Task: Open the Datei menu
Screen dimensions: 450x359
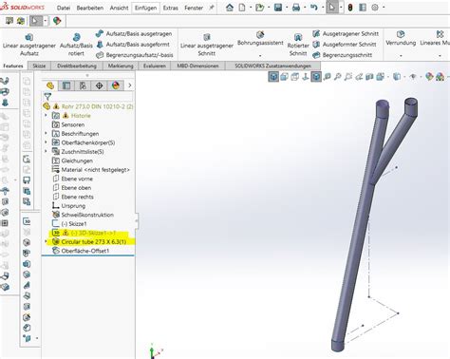Action: click(x=64, y=8)
